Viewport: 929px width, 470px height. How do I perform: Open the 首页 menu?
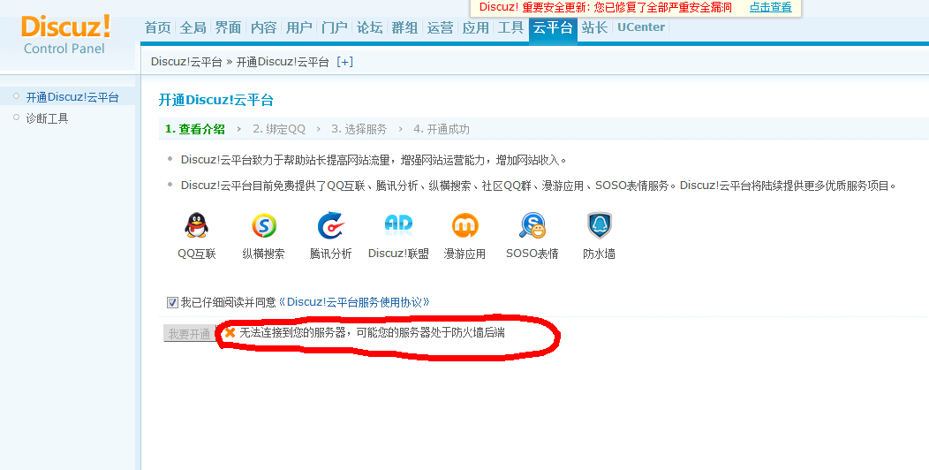(157, 27)
